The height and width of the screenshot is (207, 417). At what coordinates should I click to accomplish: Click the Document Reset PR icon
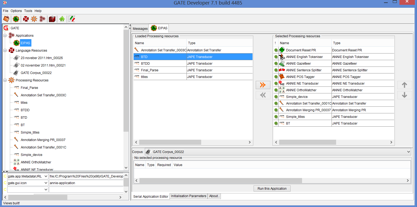click(x=282, y=50)
